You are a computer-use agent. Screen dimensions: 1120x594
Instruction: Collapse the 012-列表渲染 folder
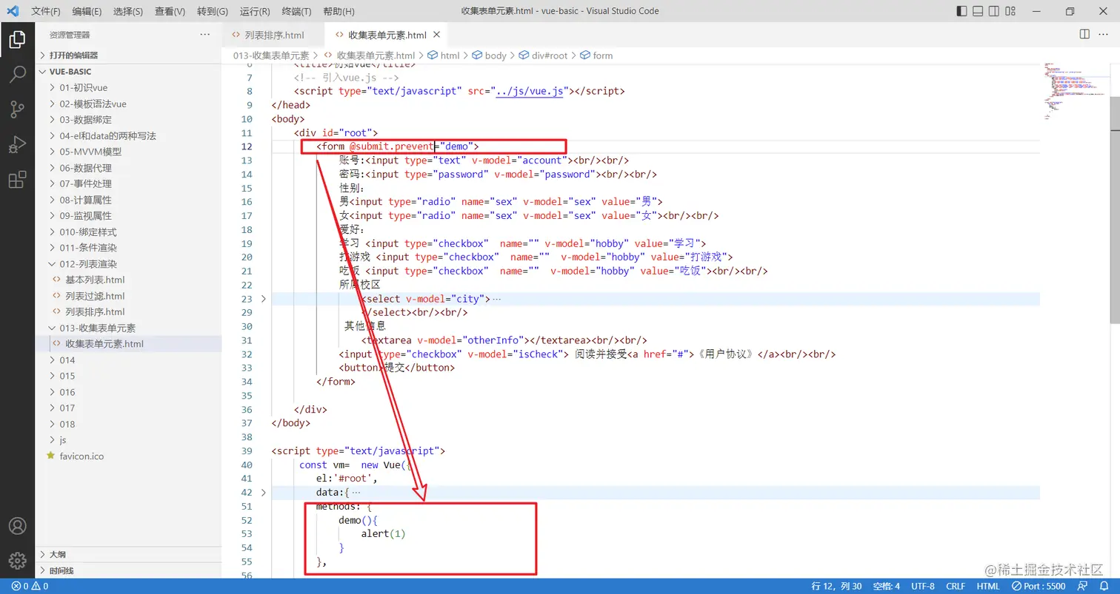click(128, 264)
